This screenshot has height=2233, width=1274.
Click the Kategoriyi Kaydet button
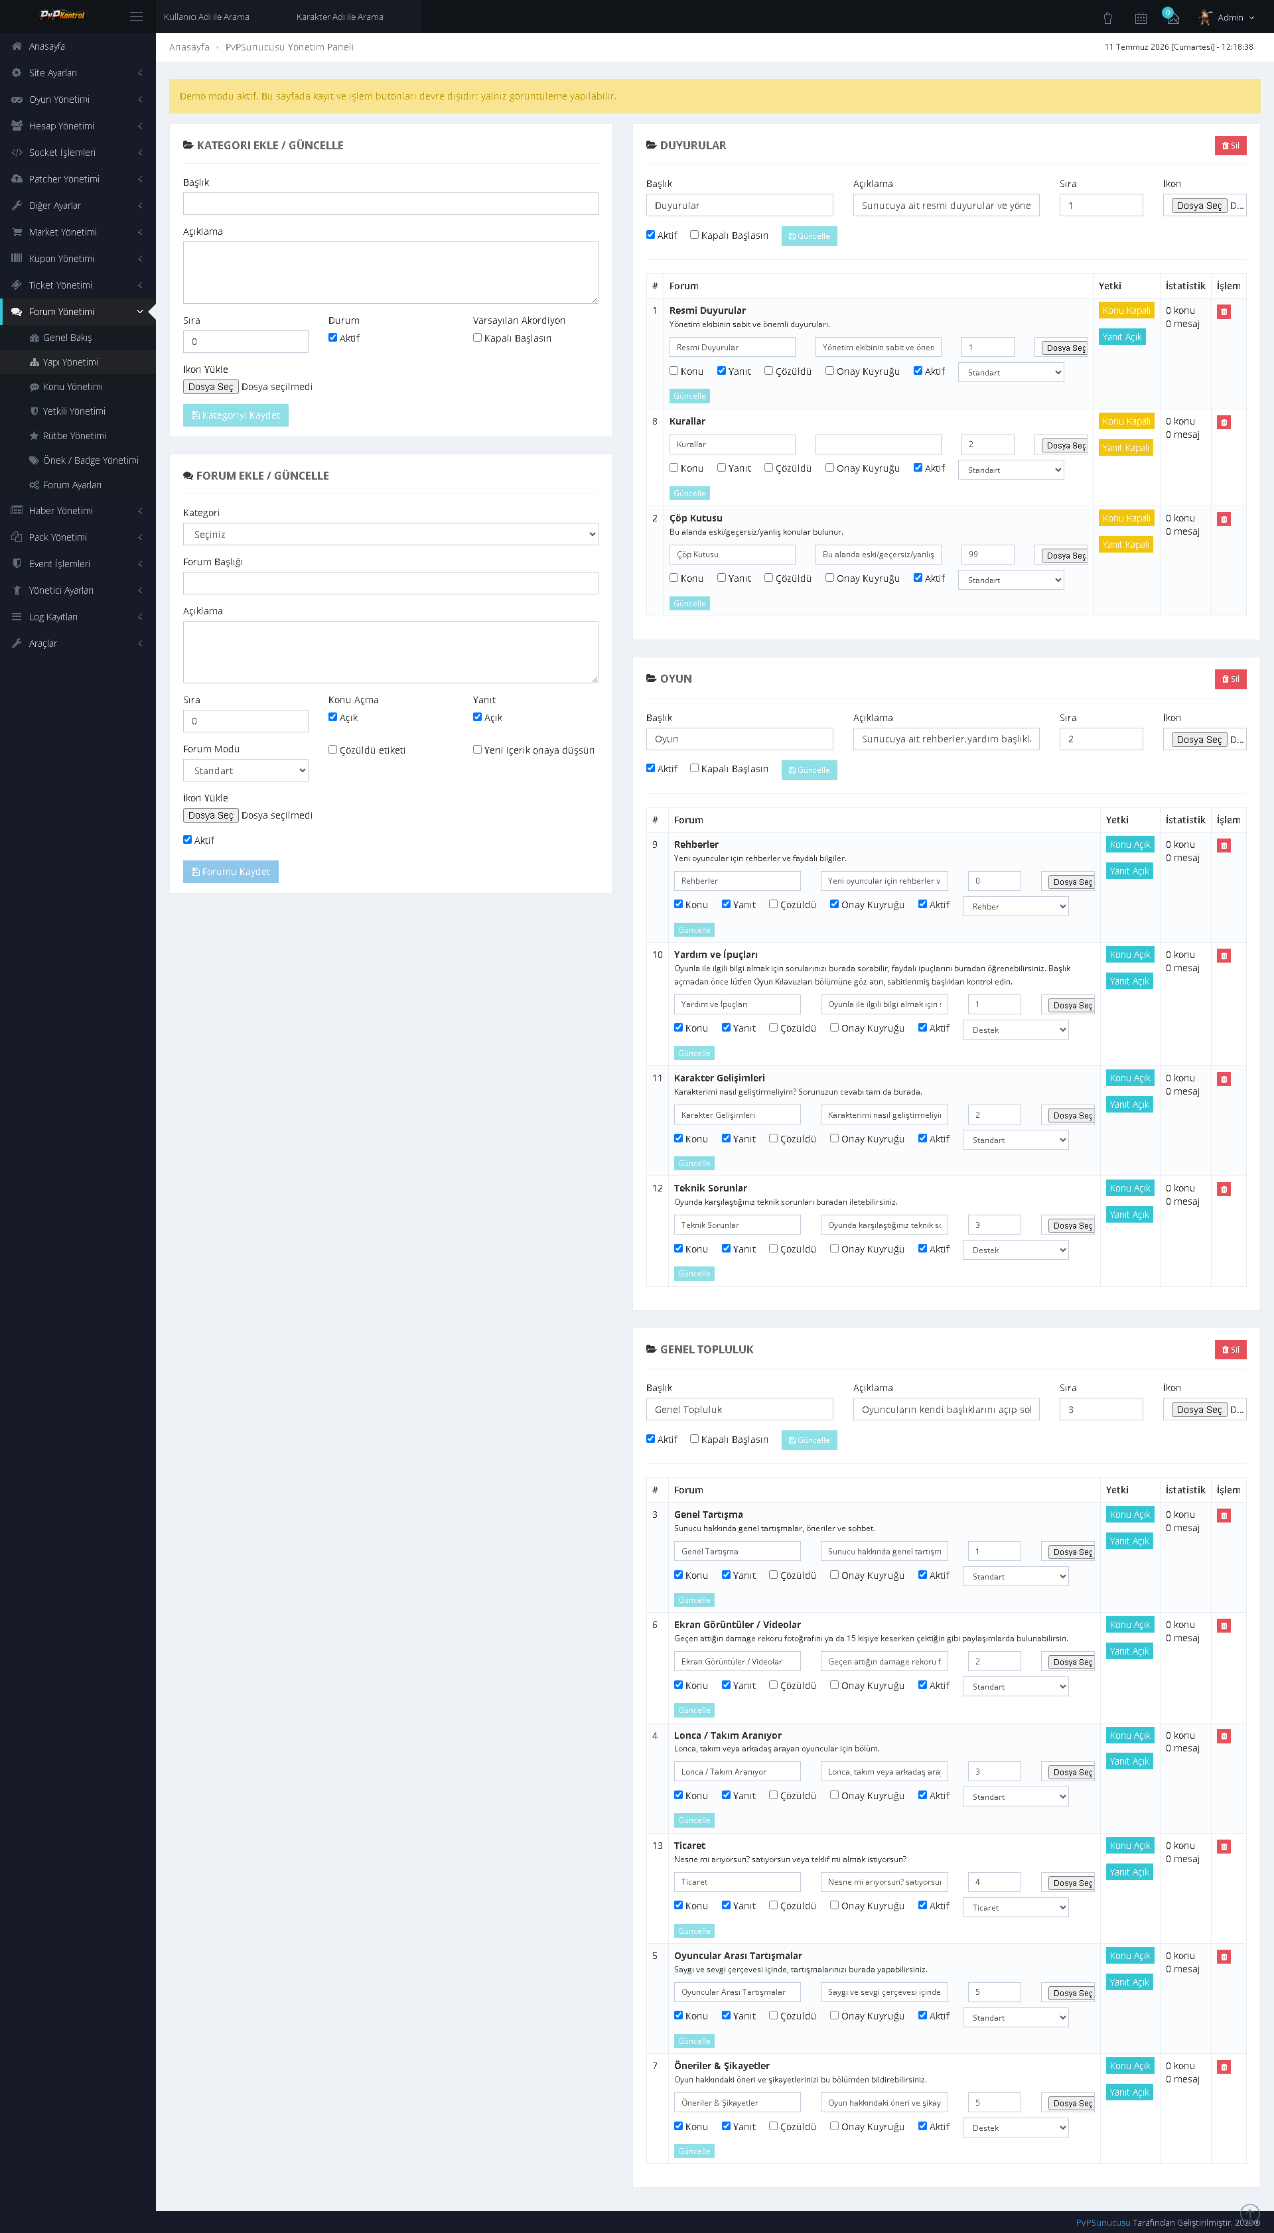tap(236, 415)
